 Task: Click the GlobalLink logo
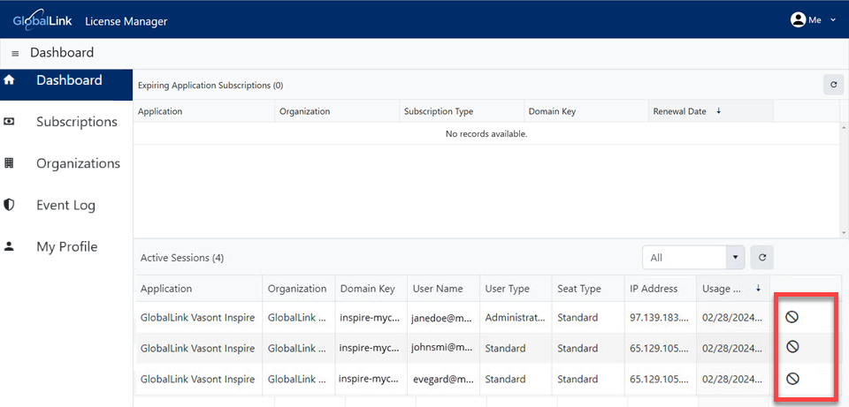[42, 21]
